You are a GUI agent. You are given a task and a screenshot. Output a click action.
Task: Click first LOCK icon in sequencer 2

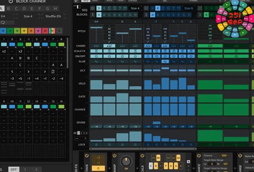coord(148,145)
